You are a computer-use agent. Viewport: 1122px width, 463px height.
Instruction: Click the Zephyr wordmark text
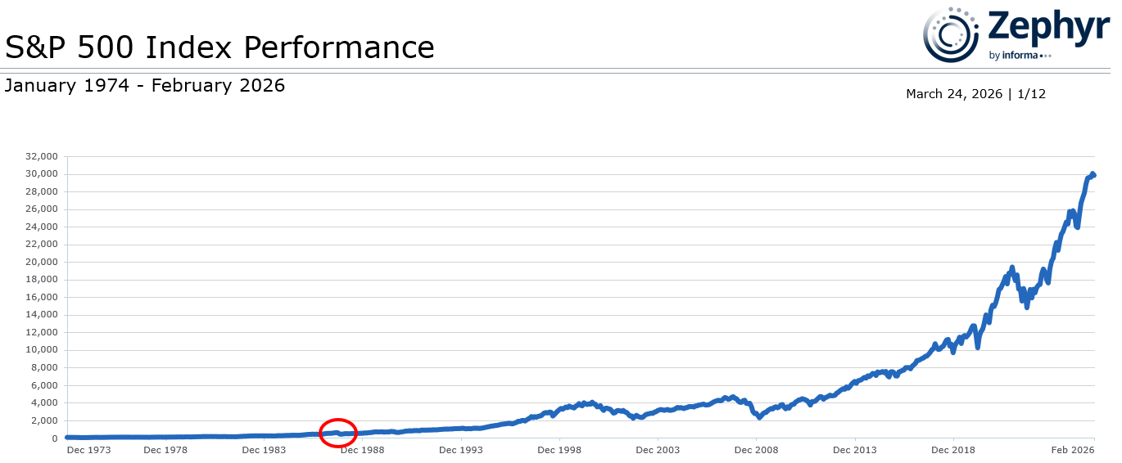[1047, 27]
